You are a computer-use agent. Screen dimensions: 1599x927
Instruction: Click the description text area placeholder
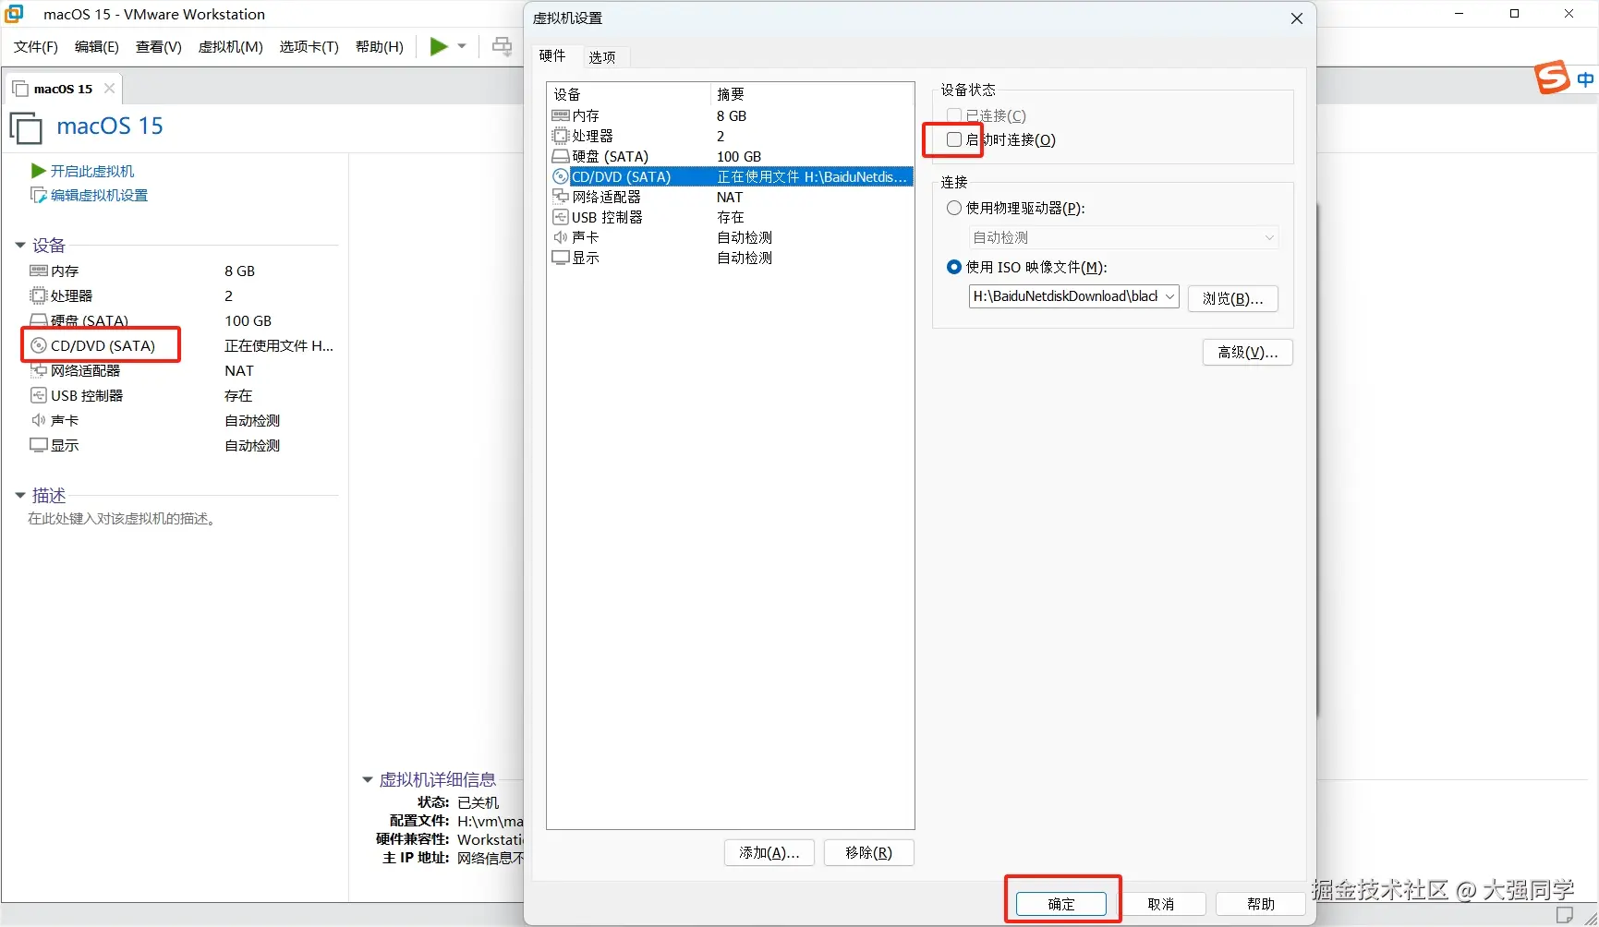[x=123, y=519]
